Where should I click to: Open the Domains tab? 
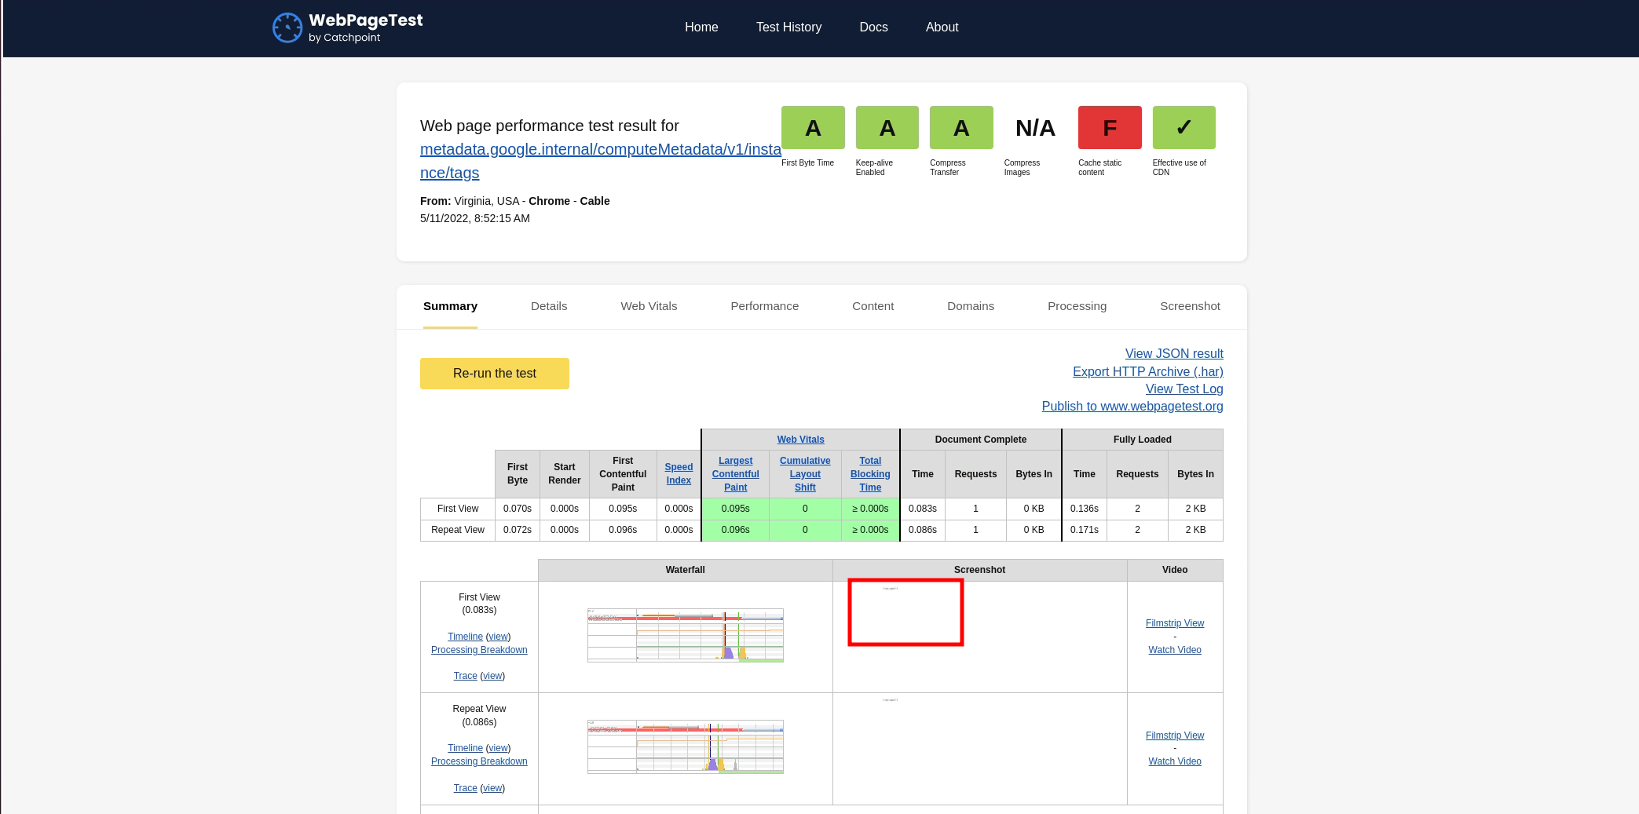[x=970, y=306]
